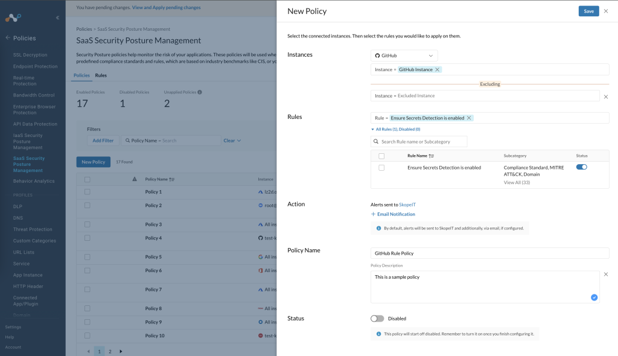This screenshot has width=618, height=356.
Task: Save the new policy
Action: 588,11
